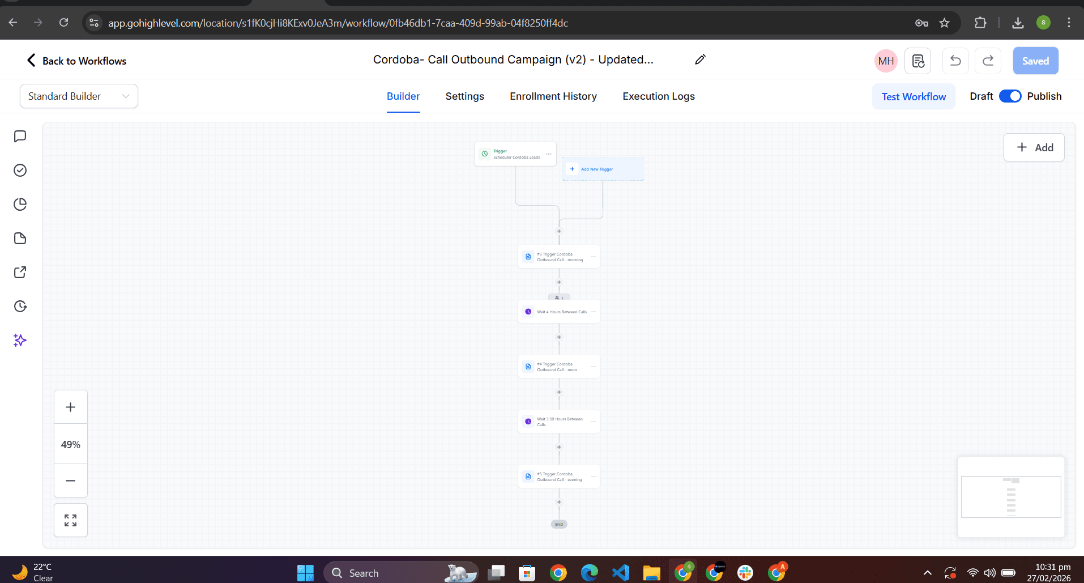Open the browser extensions puzzle icon
The image size is (1084, 583).
click(980, 23)
